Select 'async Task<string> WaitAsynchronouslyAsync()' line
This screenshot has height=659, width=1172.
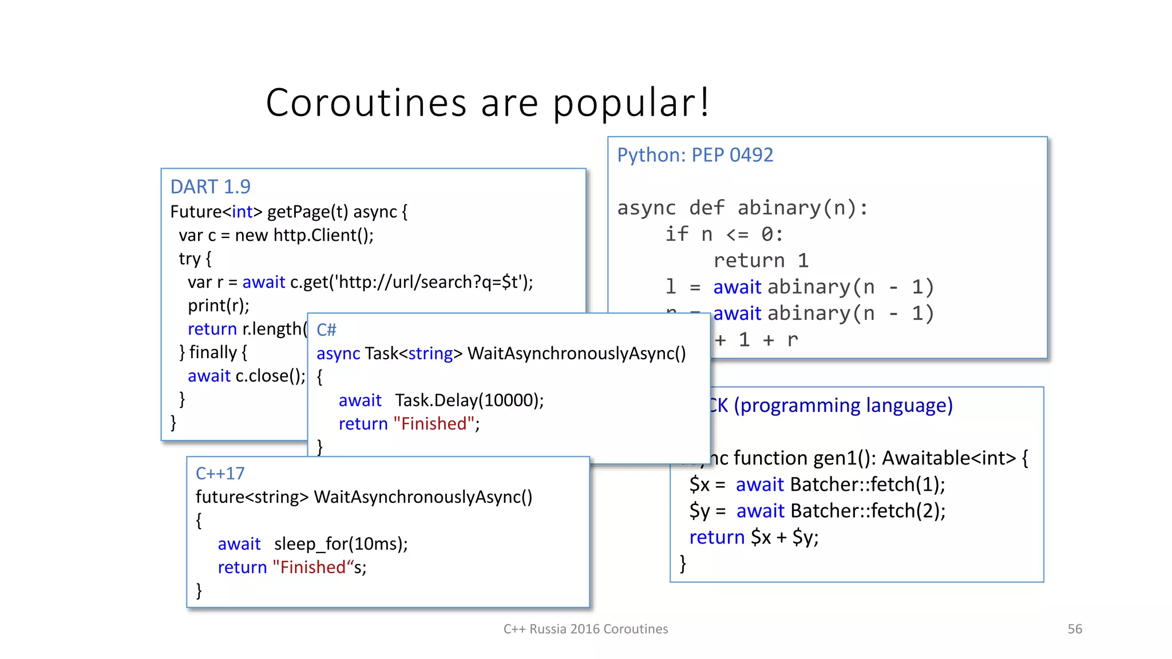click(501, 354)
